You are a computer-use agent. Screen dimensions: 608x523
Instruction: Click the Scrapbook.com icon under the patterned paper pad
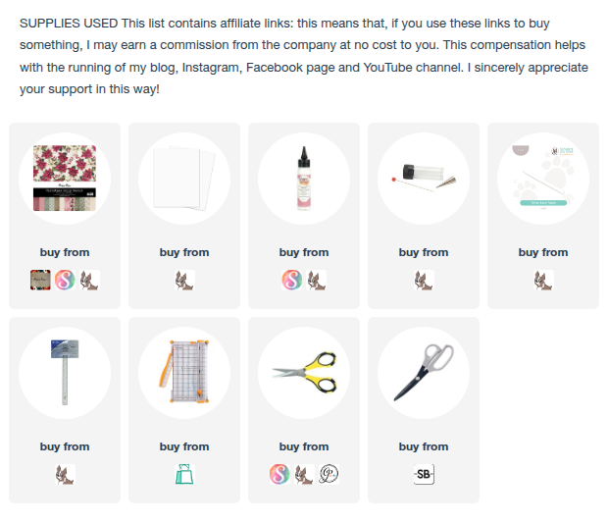(65, 281)
